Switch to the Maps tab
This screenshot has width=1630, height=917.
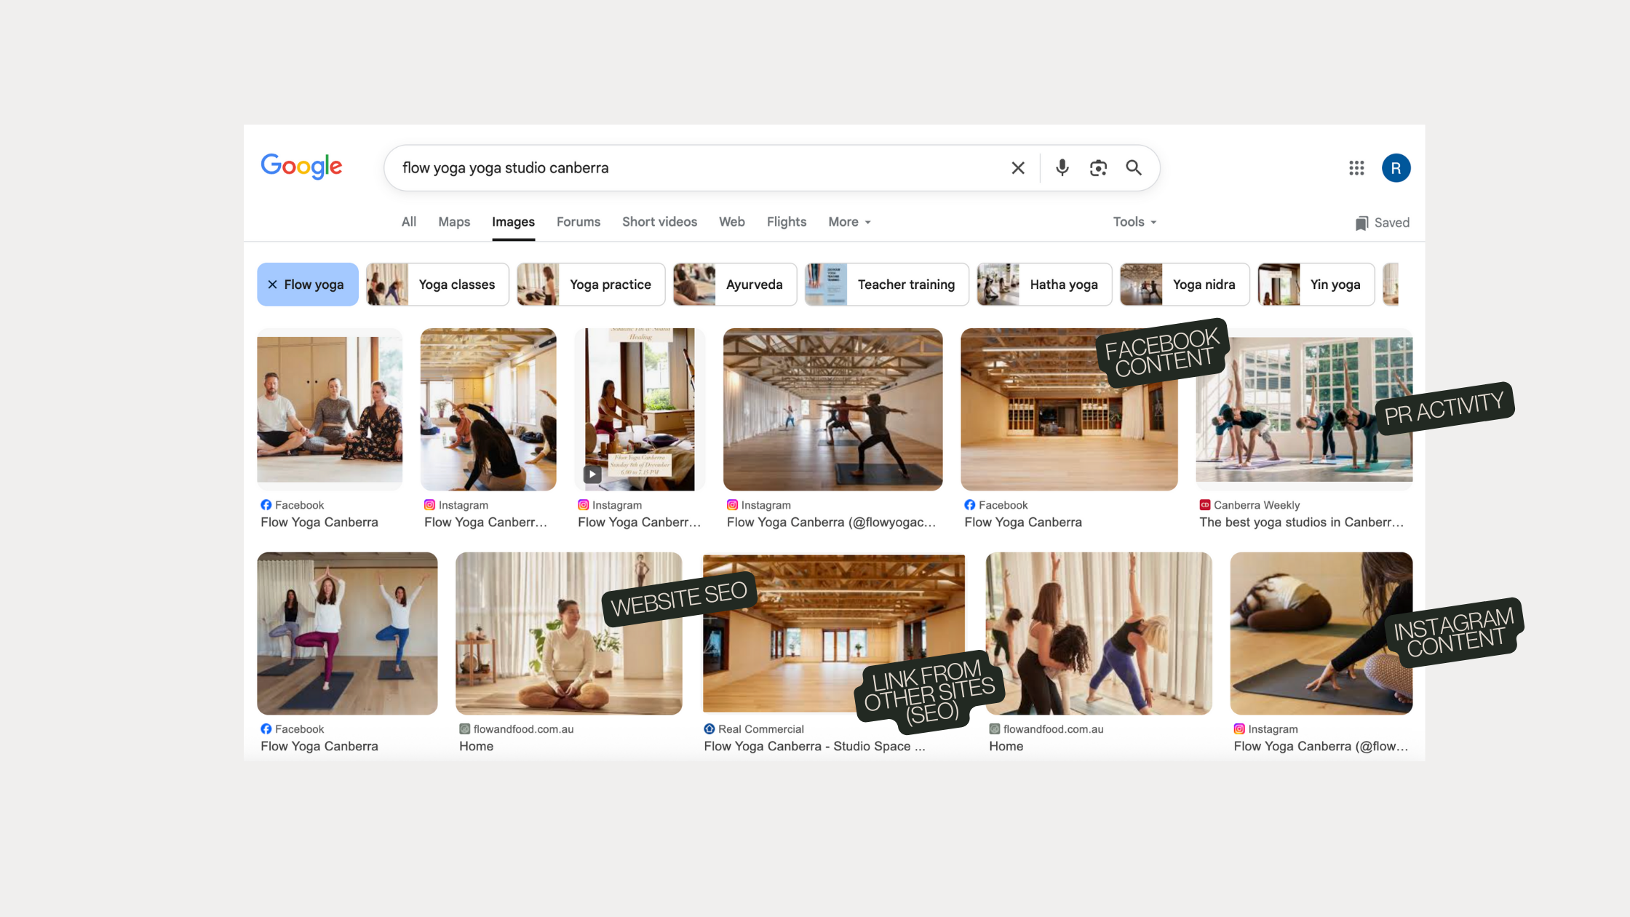click(453, 222)
